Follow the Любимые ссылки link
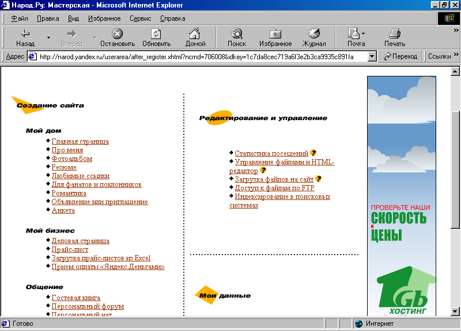The image size is (461, 331). [x=81, y=176]
